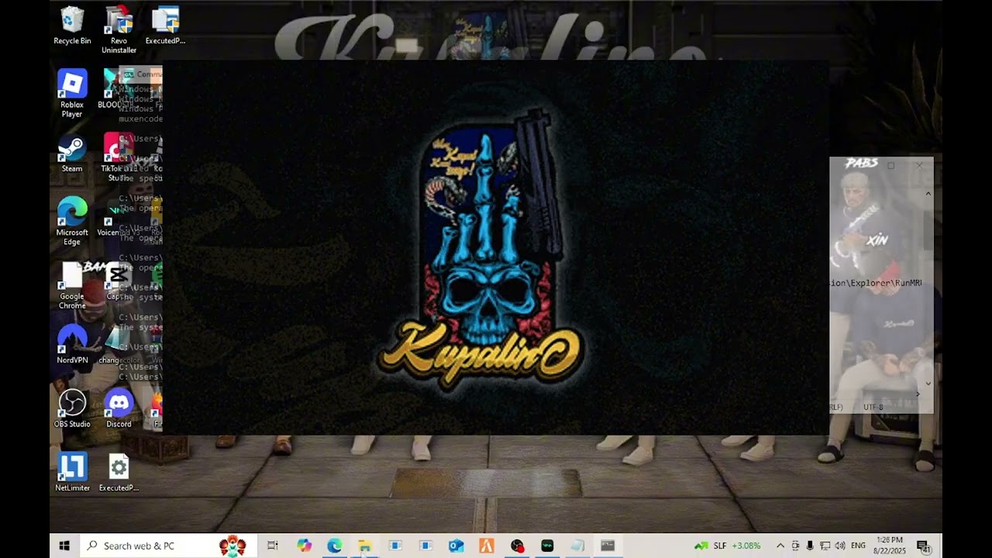Open Google Chrome desktop shortcut
Viewport: 992px width, 558px height.
[72, 285]
